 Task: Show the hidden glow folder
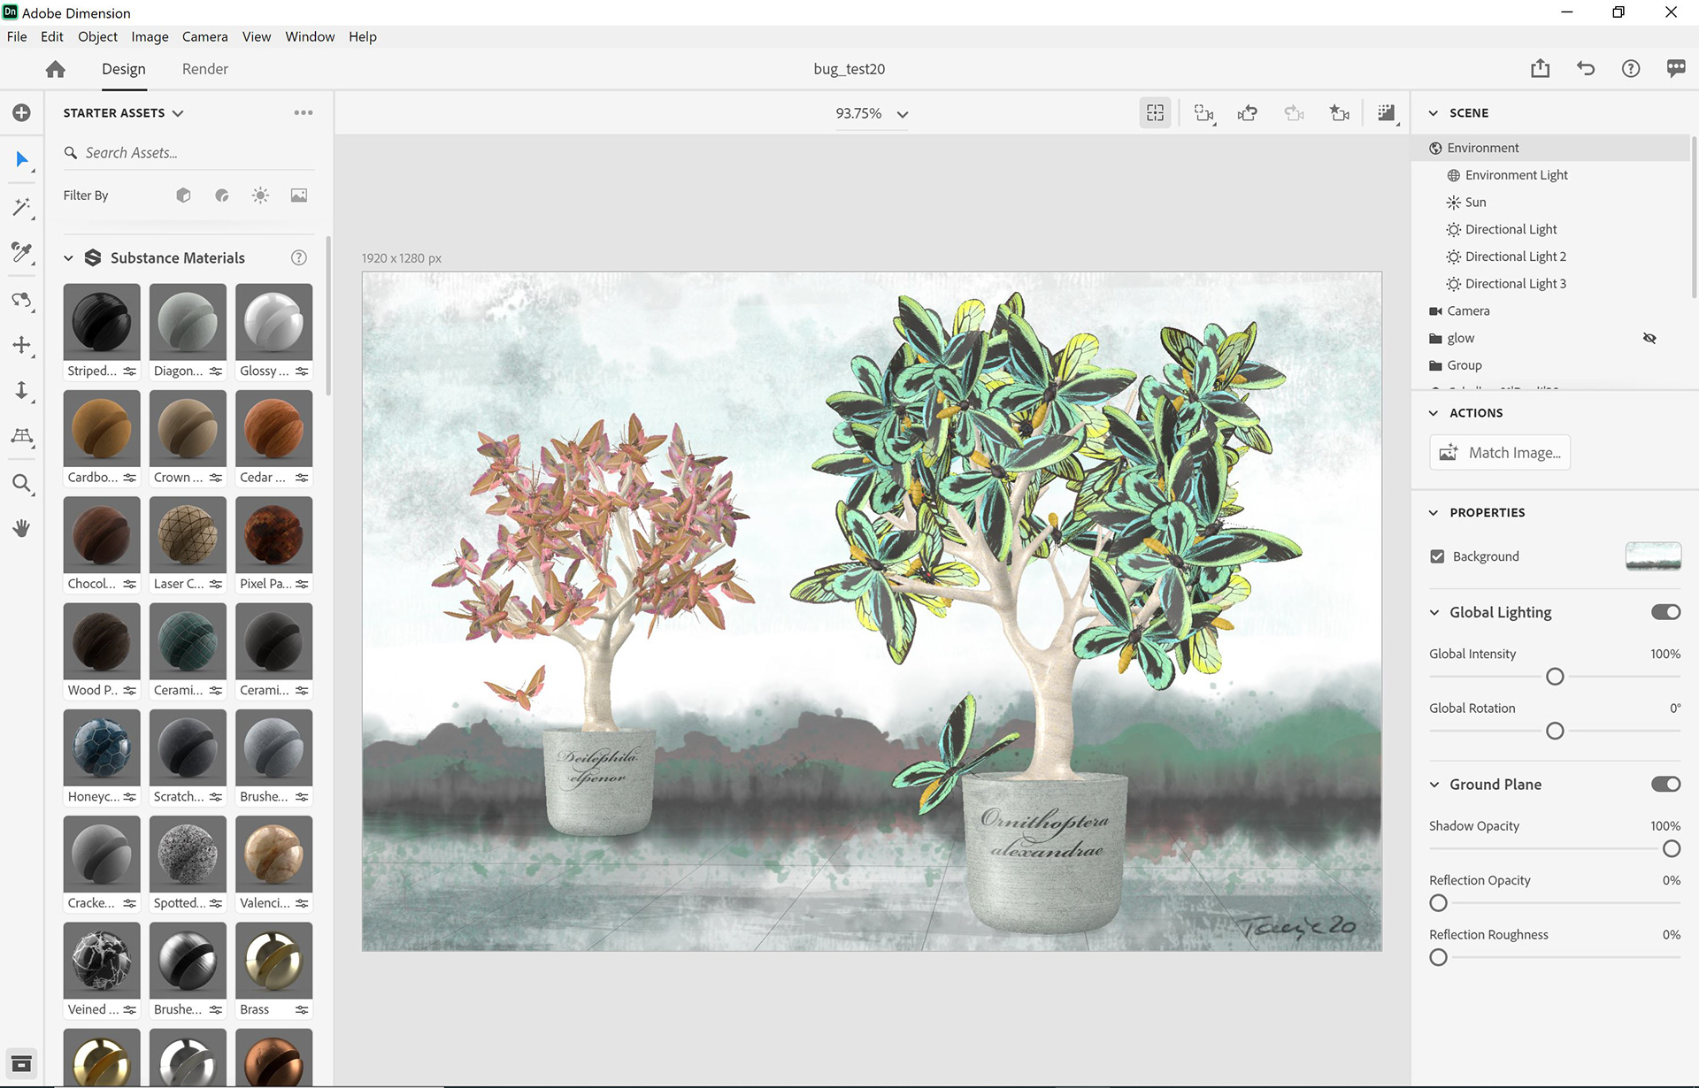(1649, 338)
